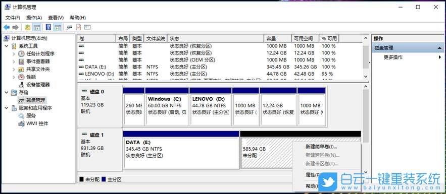446x194 pixels.
Task: Sort by the 可用空间 column header
Action: tap(306, 39)
